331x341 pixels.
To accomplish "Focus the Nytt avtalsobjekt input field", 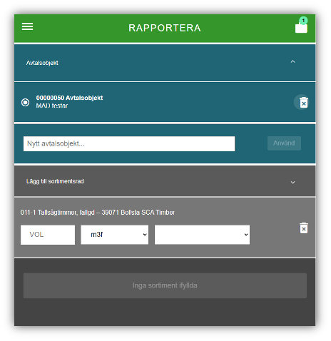I will click(129, 143).
